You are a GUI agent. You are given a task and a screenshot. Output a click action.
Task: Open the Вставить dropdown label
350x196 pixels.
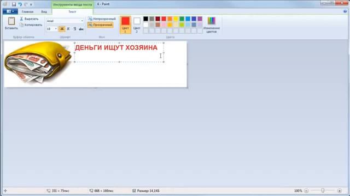click(11, 28)
